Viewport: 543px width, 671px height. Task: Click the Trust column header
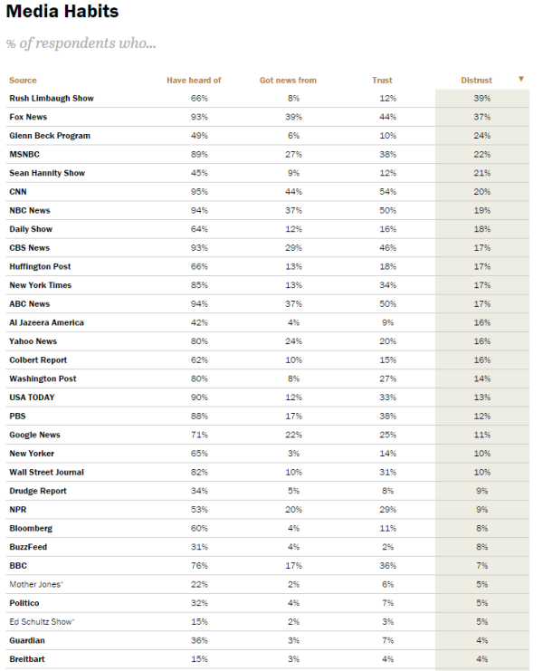[x=382, y=81]
